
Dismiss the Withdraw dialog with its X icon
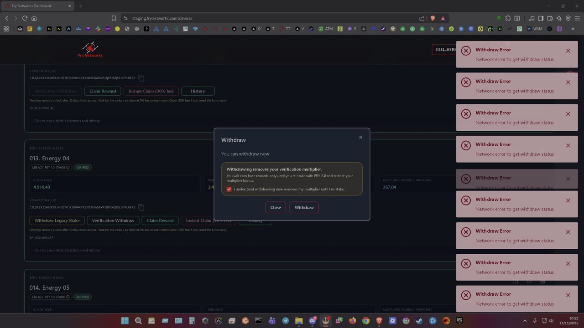tap(360, 137)
